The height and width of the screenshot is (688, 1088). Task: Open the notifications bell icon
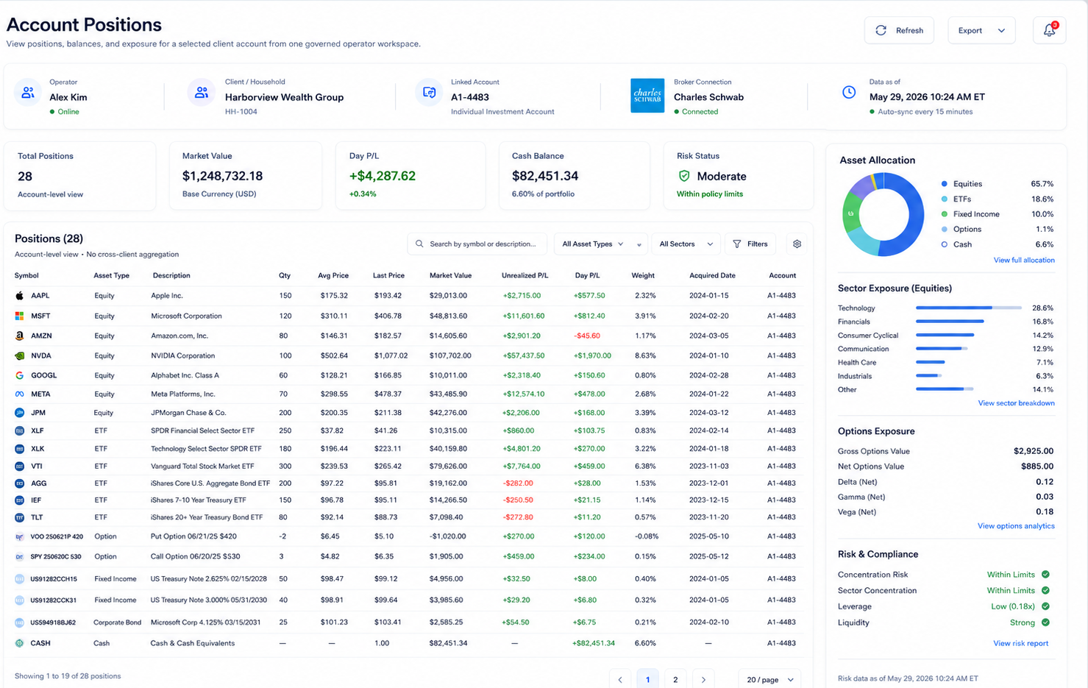[x=1049, y=30]
